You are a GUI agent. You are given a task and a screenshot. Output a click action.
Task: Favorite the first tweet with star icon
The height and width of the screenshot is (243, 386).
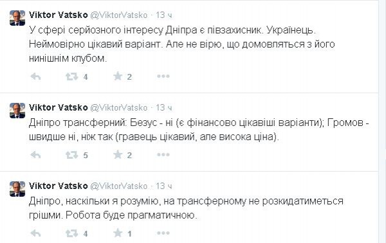pos(118,76)
